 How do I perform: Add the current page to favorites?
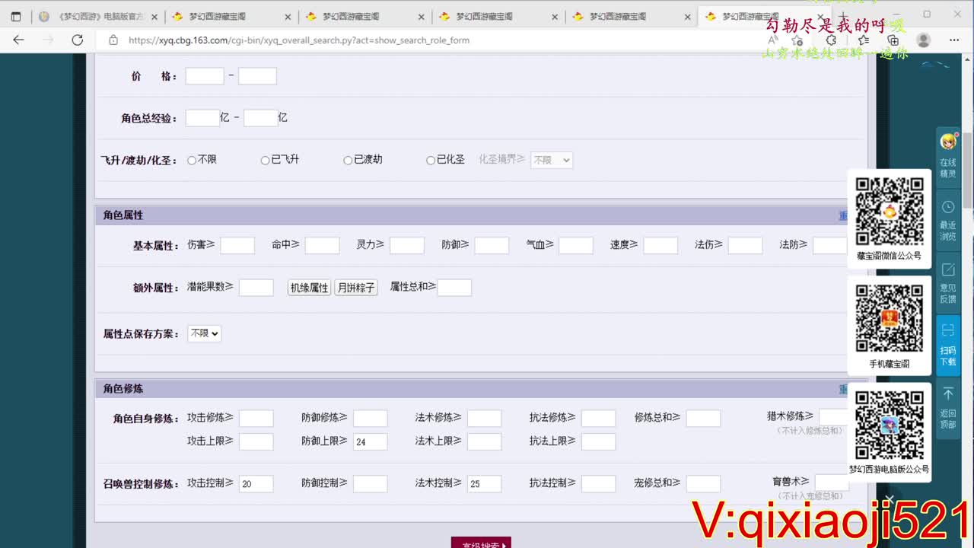[x=797, y=41]
